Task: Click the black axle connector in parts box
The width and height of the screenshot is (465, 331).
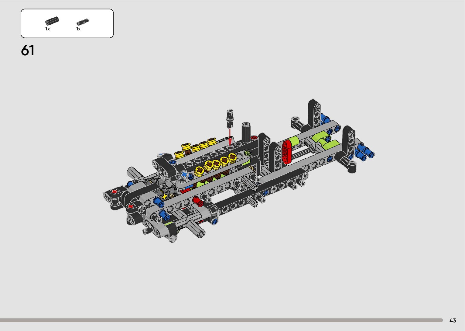Action: point(52,21)
